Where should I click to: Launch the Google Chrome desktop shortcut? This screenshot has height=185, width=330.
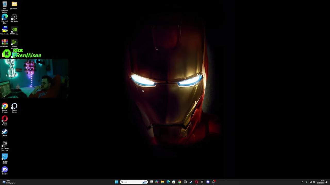(x=5, y=108)
